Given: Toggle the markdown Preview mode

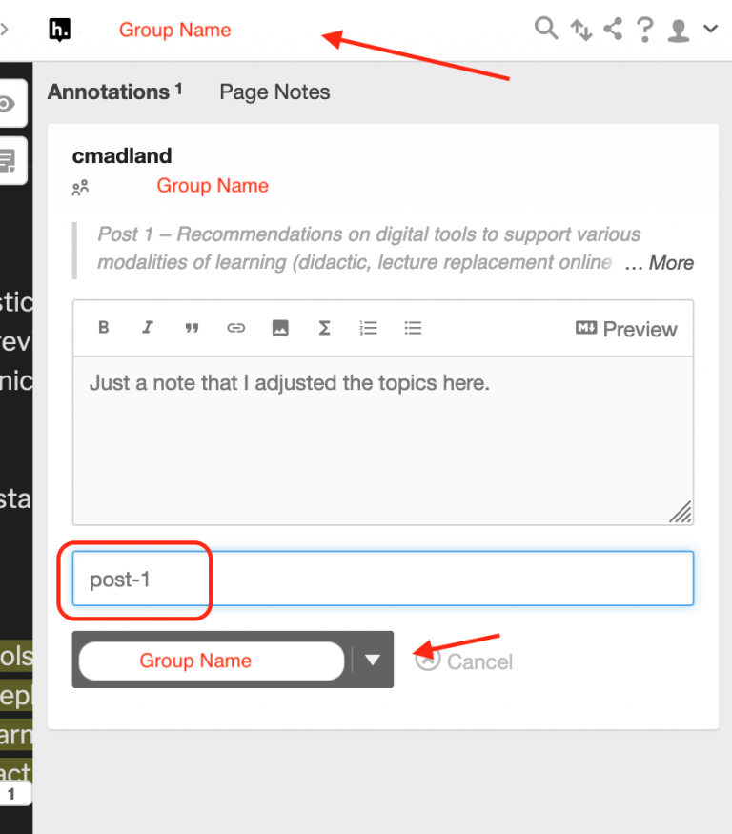Looking at the screenshot, I should point(626,329).
